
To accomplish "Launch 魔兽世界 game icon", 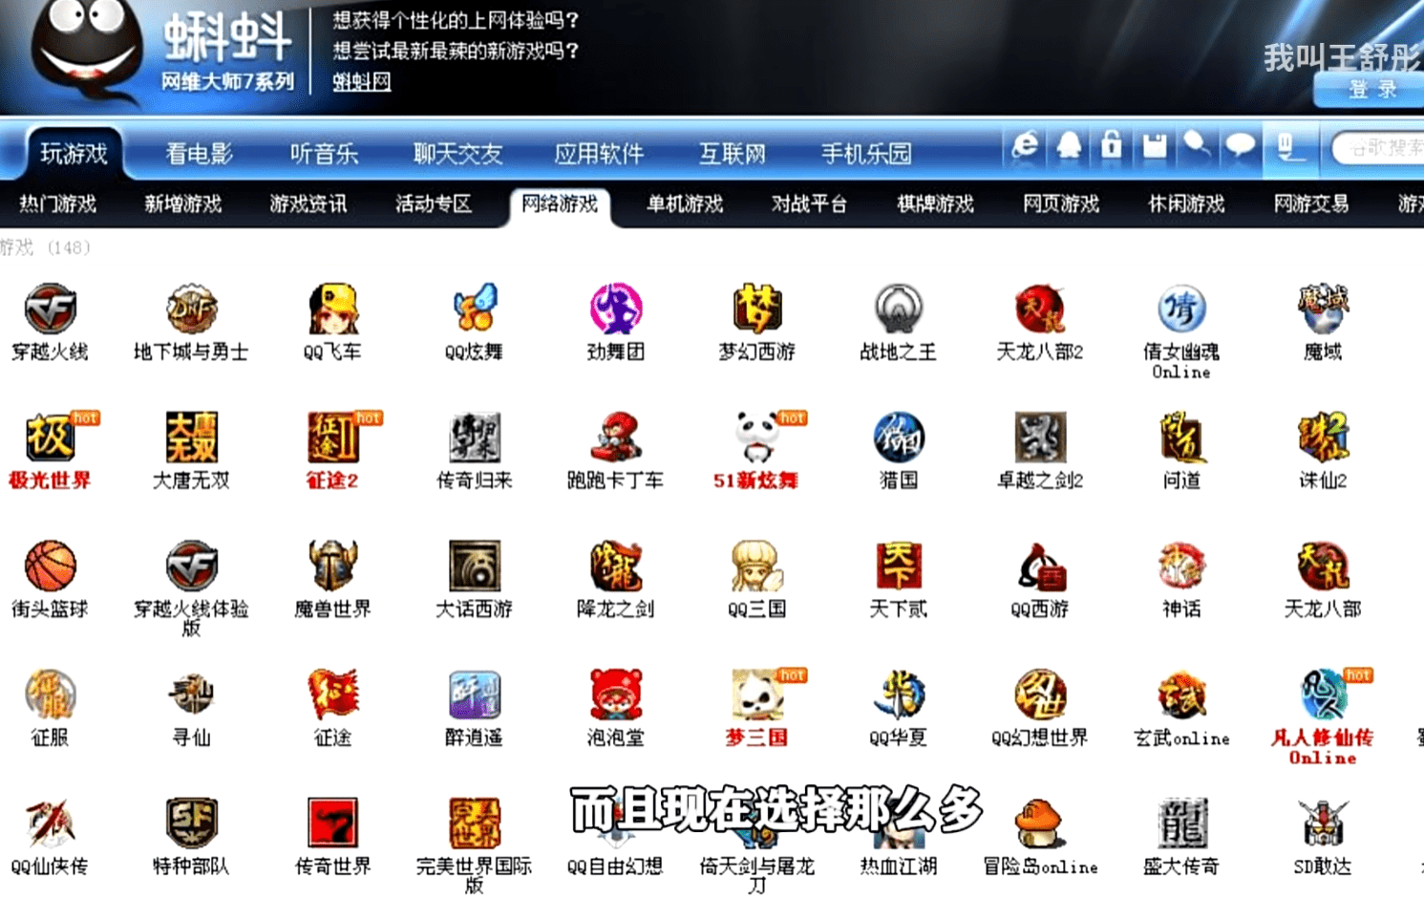I will pos(332,566).
